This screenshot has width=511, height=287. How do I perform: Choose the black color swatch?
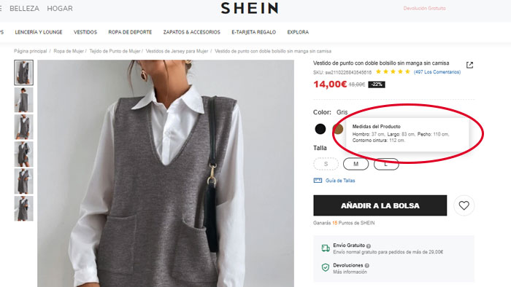tap(320, 129)
